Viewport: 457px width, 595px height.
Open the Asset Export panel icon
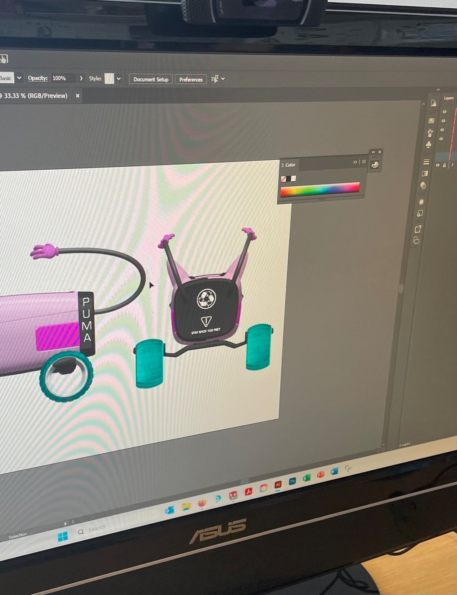pos(418,229)
